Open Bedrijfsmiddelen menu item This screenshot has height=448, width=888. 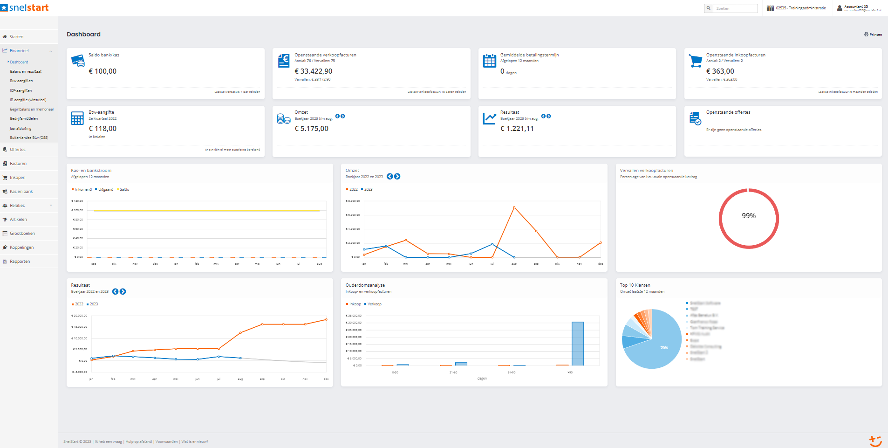pos(24,118)
